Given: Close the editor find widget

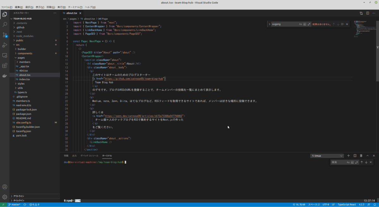Looking at the screenshot, I should [x=347, y=24].
